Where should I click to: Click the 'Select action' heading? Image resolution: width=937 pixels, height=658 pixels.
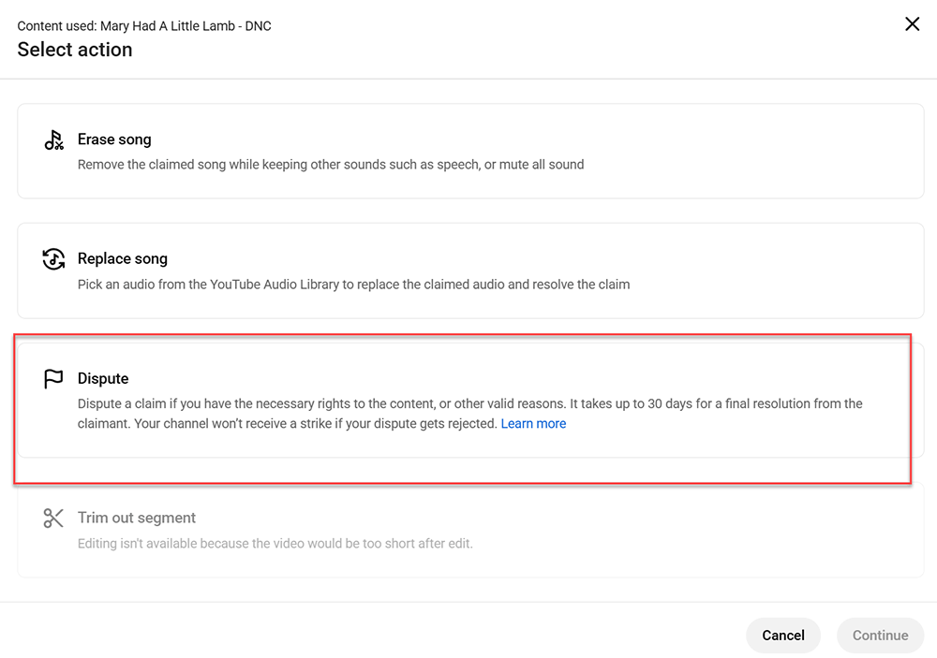tap(75, 50)
